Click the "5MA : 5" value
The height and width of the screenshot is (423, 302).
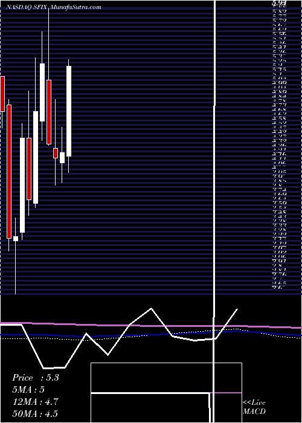28,390
